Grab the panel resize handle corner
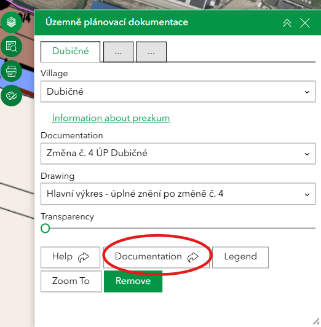 [x=316, y=322]
